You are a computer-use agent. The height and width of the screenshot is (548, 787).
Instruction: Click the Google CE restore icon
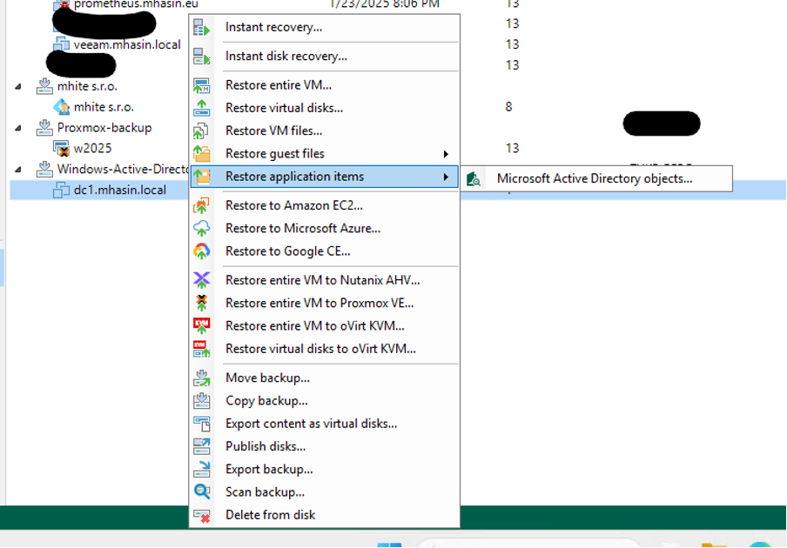tap(202, 251)
